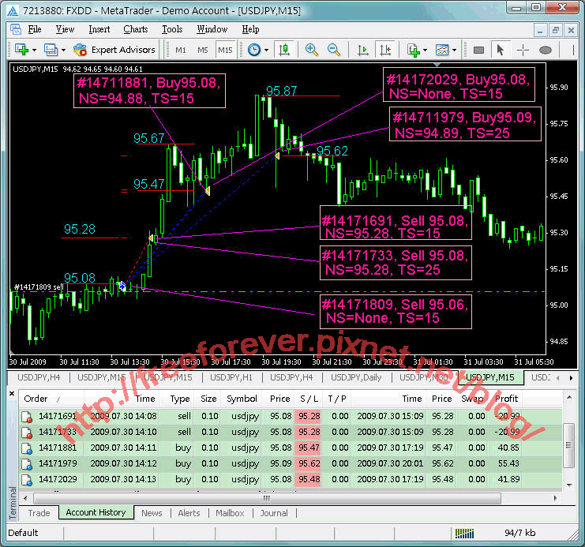Open the Mailbox terminal tab

[x=230, y=513]
